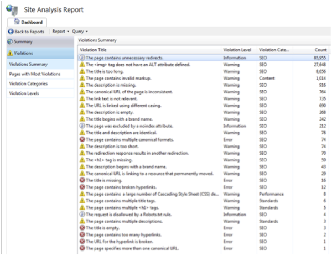Click warning icon beside different casing row
Image resolution: width=332 pixels, height=256 pixels.
(x=82, y=106)
